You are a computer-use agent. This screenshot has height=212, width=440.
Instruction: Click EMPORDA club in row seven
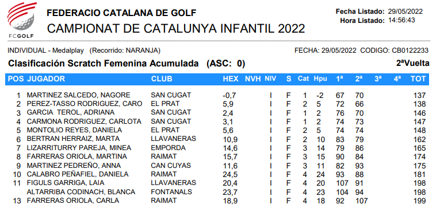(x=168, y=148)
